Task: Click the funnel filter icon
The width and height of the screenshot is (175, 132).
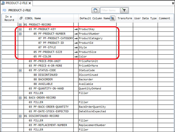Action: (124, 10)
